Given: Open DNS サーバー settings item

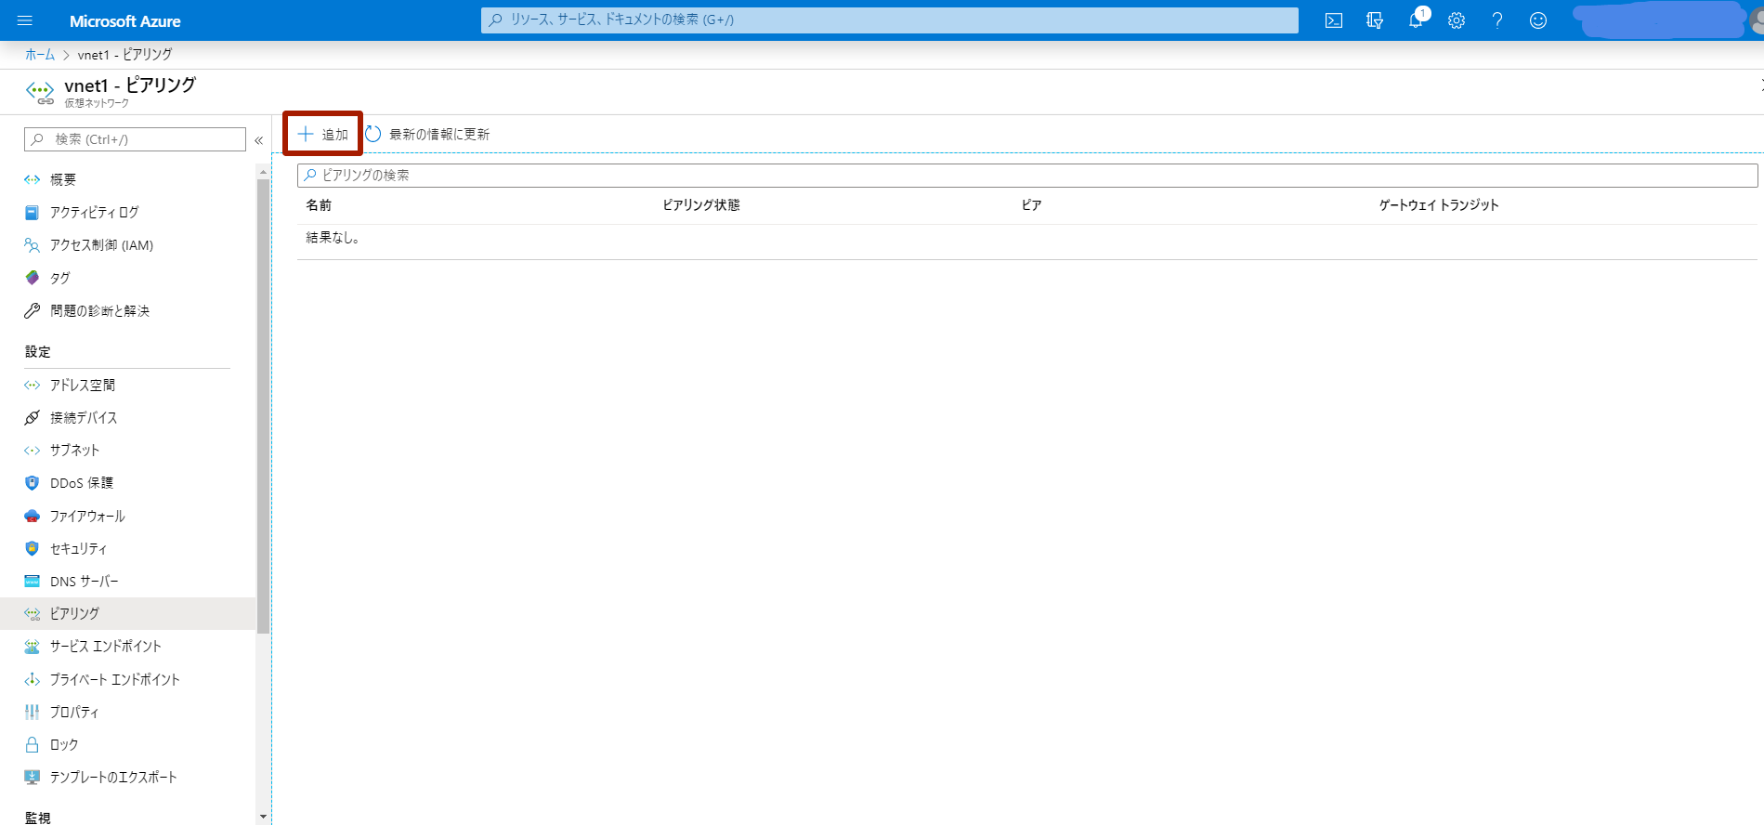Looking at the screenshot, I should (x=84, y=582).
